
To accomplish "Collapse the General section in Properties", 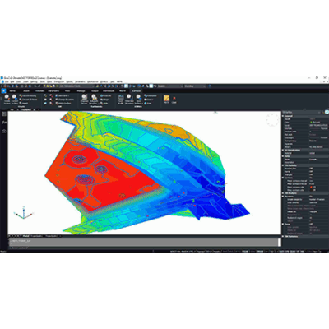I will click(x=283, y=116).
